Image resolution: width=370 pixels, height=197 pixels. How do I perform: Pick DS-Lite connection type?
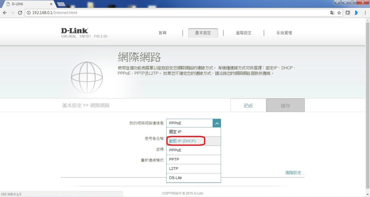tap(193, 178)
